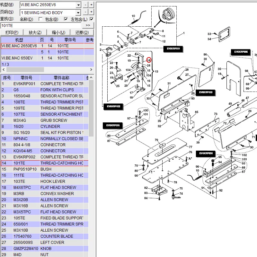Click the 缩小(U) zoom out button
The height and width of the screenshot is (257, 257).
tap(58, 32)
